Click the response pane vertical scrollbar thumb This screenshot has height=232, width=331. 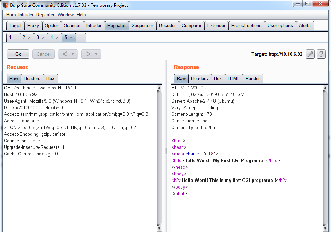[325, 158]
